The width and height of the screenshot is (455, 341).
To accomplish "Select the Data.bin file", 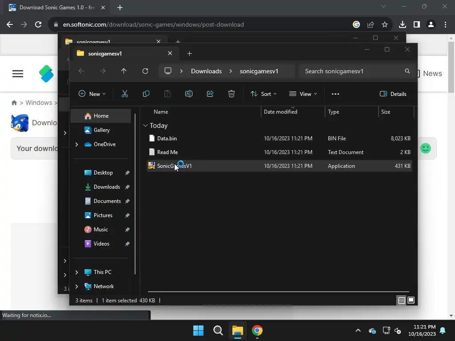I will tap(279, 139).
